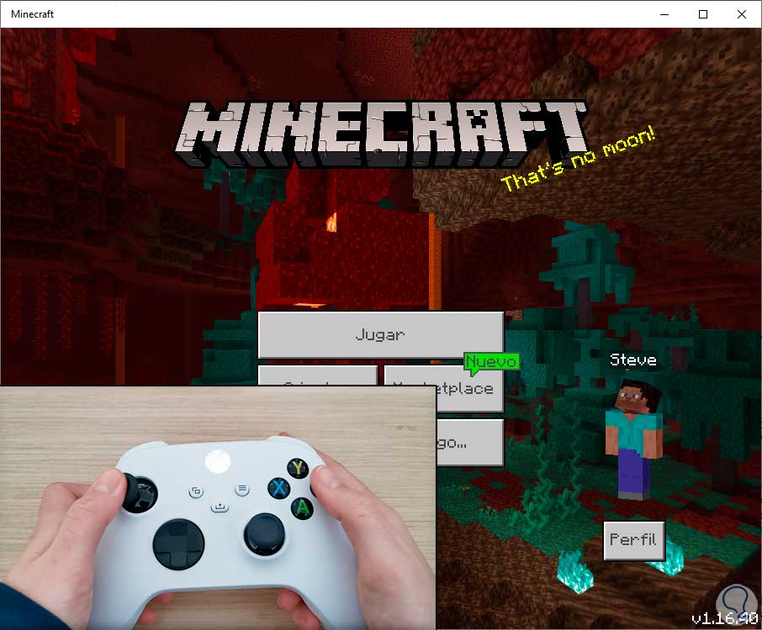Close the Minecraft window
Viewport: 762px width, 630px height.
tap(742, 14)
